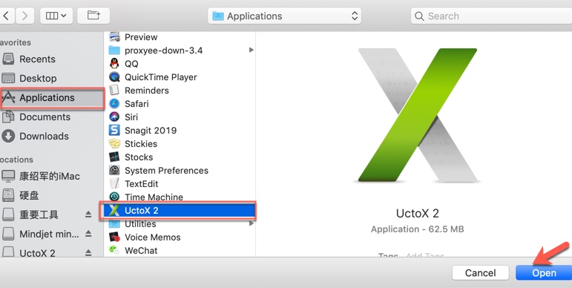Select 重要工具 volume in the sidebar
The height and width of the screenshot is (288, 572).
[39, 215]
